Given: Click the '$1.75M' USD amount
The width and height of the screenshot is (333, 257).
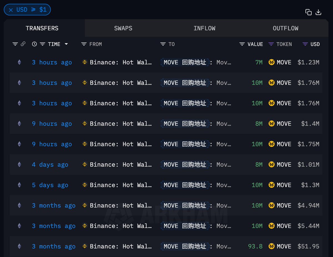Looking at the screenshot, I should click(308, 144).
